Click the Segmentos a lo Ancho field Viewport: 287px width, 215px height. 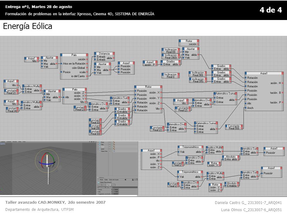coord(115,194)
